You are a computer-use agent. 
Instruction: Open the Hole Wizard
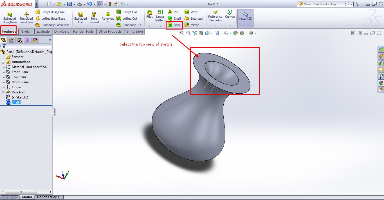point(94,18)
